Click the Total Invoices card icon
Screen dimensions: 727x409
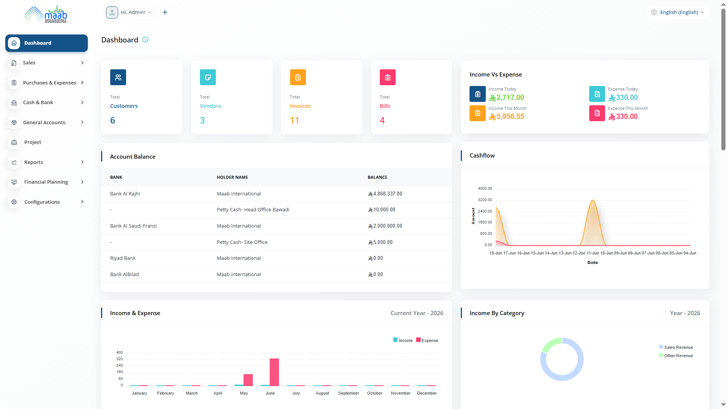point(298,77)
